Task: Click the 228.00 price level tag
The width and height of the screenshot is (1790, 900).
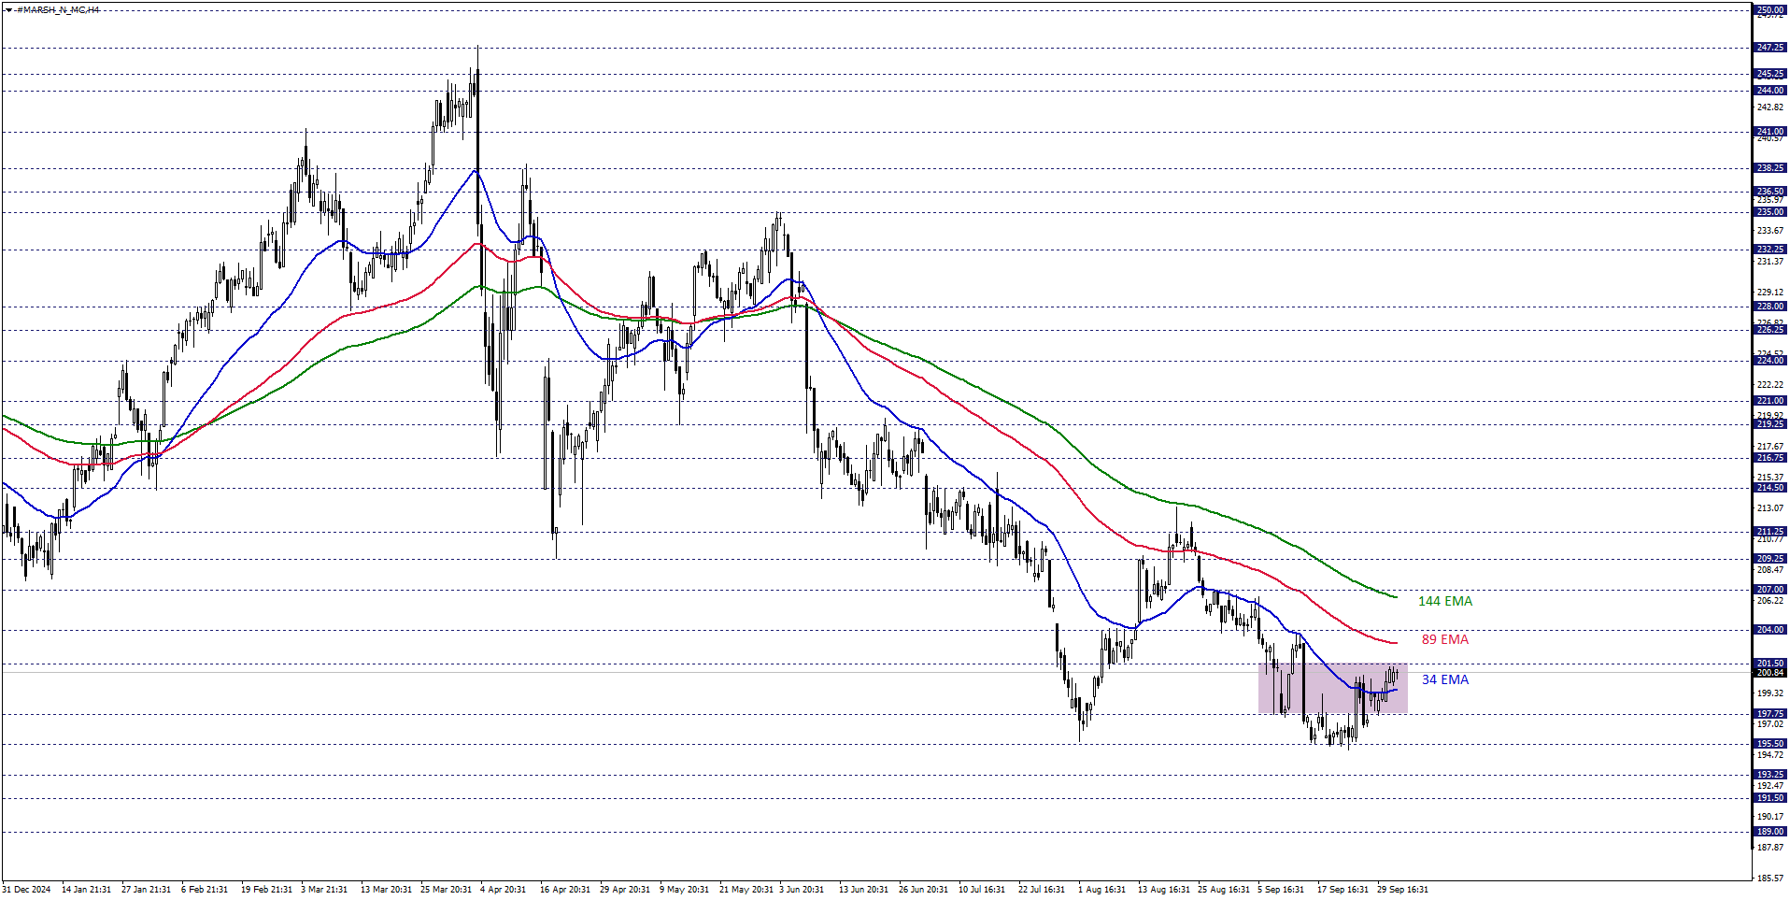Action: 1769,307
